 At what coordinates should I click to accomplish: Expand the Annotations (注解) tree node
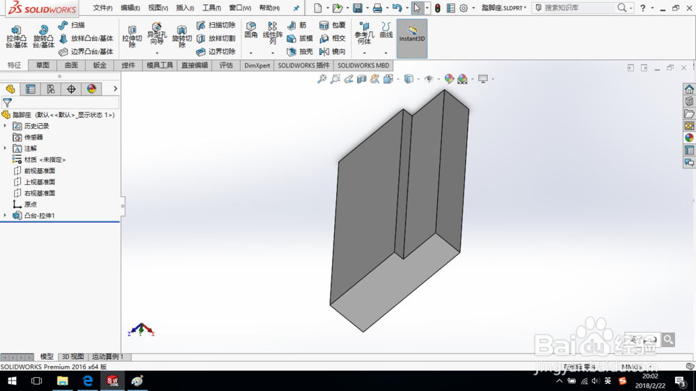[x=6, y=148]
